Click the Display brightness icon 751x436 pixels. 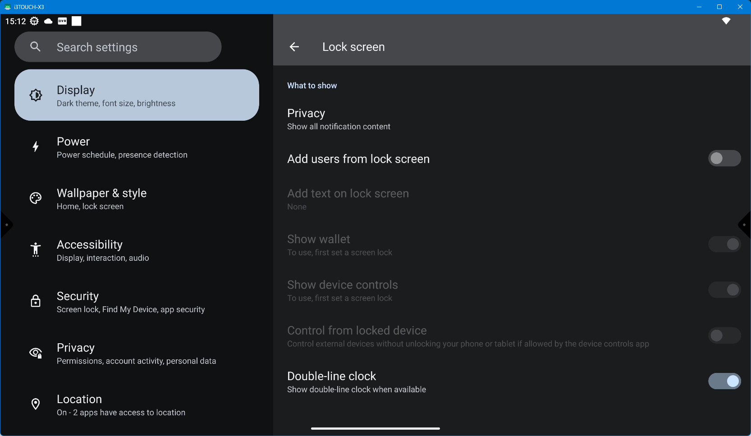pyautogui.click(x=36, y=95)
